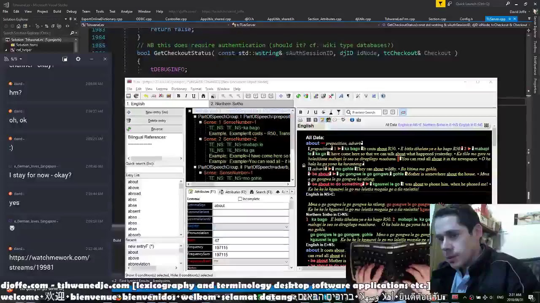This screenshot has height=303, width=540.
Task: Click the LemmaSign field containing about
Action: [x=251, y=206]
